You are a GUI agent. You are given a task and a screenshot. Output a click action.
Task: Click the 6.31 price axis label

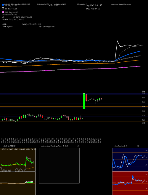(144, 111)
